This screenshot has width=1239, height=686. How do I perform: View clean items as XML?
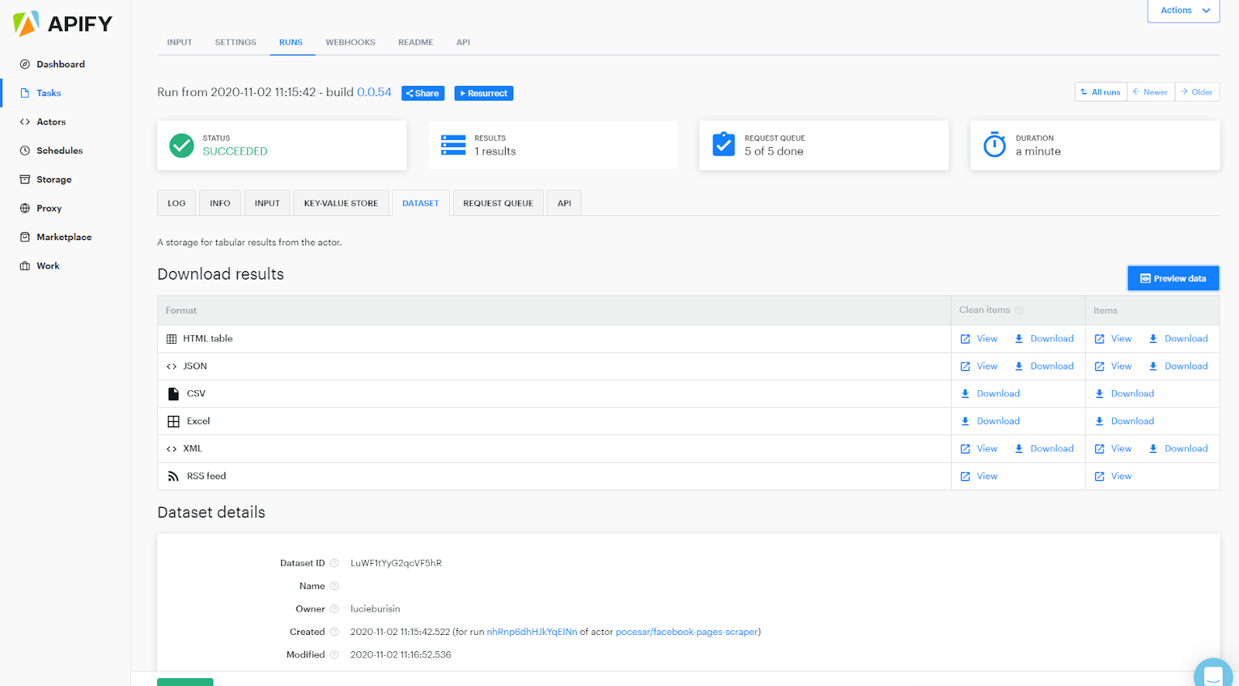[x=979, y=449]
